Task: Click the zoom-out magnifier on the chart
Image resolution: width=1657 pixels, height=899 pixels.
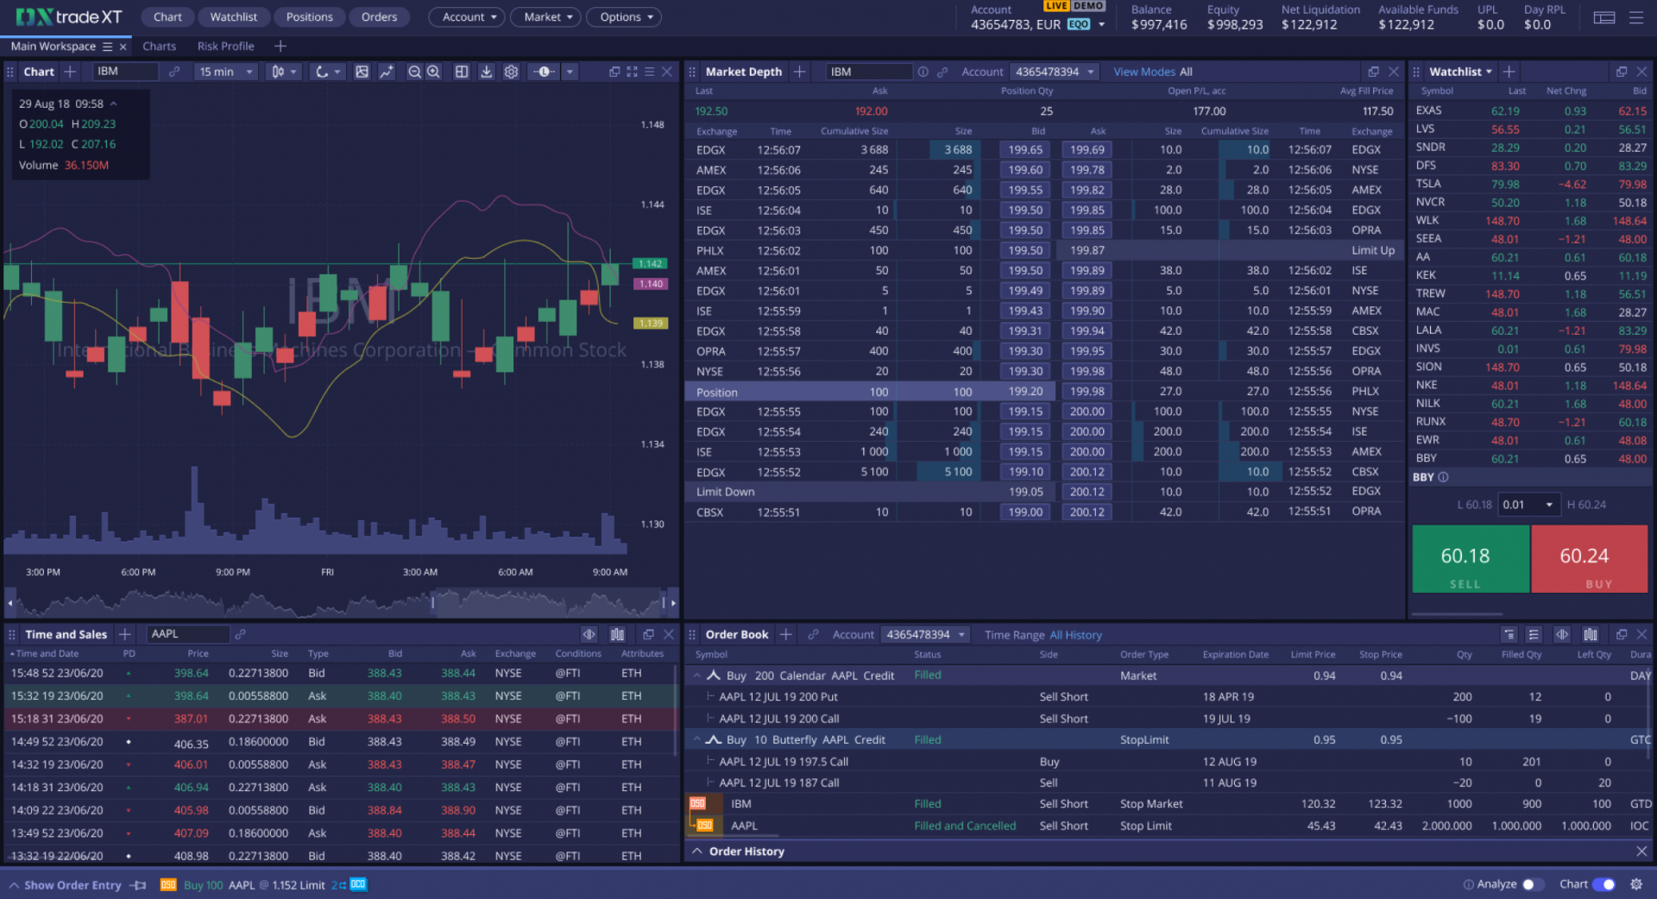Action: coord(415,72)
